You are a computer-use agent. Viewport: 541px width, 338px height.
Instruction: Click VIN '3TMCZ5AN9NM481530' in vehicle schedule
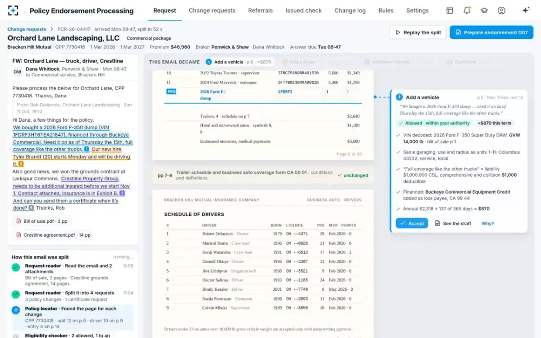click(x=298, y=73)
